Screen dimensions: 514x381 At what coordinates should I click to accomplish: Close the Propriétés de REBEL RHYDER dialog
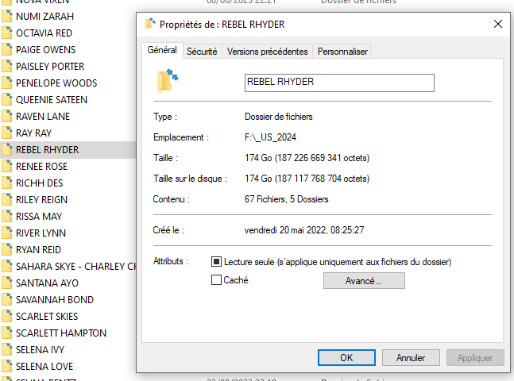[x=497, y=24]
